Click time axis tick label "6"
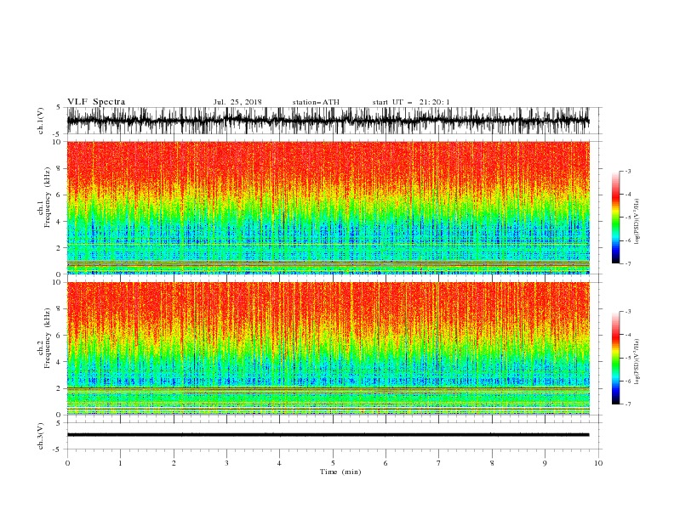 coord(386,463)
